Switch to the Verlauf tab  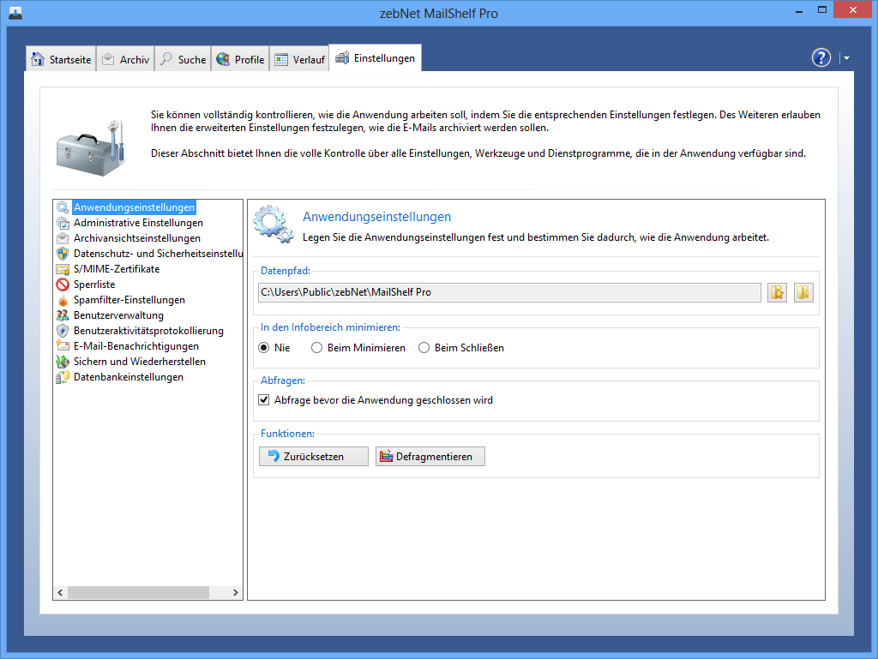click(299, 59)
